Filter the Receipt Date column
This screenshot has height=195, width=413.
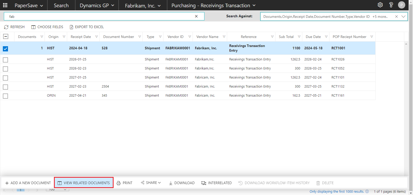[x=97, y=37]
